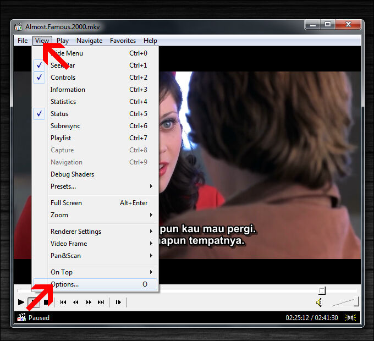This screenshot has width=374, height=341.
Task: Click the MKV file icon in the status bar
Action: coord(21,317)
